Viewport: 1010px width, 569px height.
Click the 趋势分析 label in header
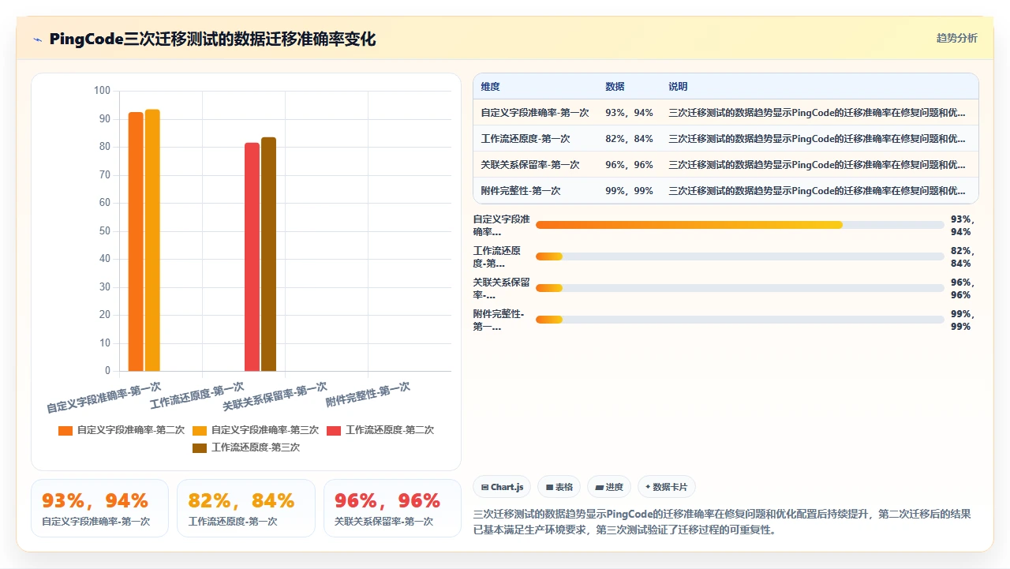point(956,38)
